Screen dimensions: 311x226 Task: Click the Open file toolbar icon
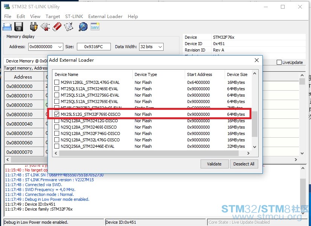[x=7, y=27]
